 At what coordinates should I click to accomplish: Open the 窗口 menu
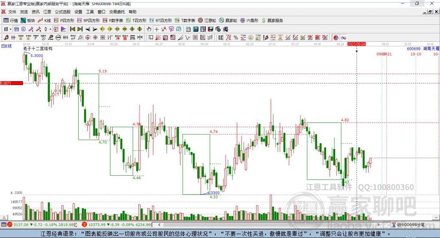click(101, 12)
